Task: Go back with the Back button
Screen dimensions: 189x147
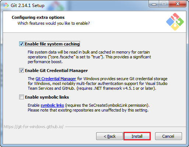Action: [109, 136]
